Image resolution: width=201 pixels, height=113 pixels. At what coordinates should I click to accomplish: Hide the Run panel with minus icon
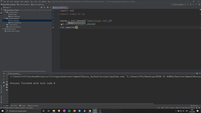click(x=200, y=73)
